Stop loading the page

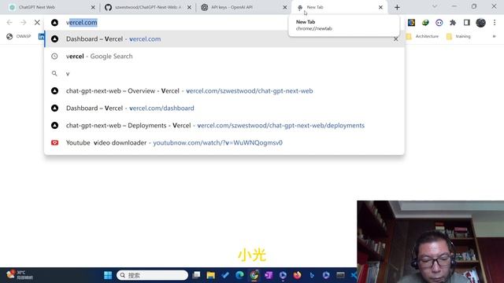tap(37, 23)
